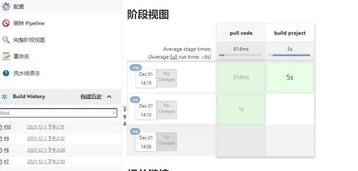Click the magnifier icon for 完整阶段视图
Viewport: 358px width, 171px height.
[x=6, y=40]
